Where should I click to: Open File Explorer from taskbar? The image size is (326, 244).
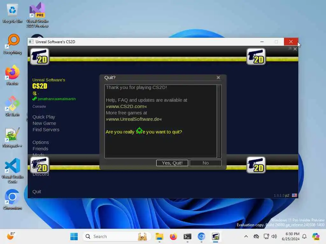coord(159,236)
